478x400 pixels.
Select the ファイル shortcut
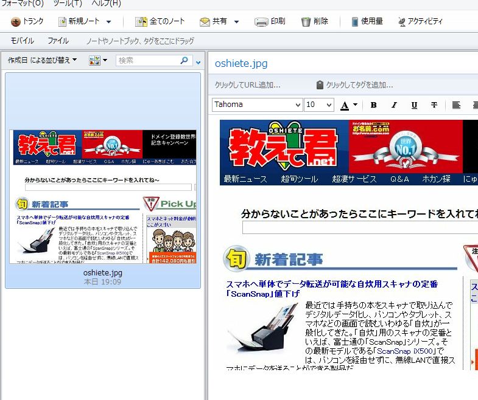[58, 41]
